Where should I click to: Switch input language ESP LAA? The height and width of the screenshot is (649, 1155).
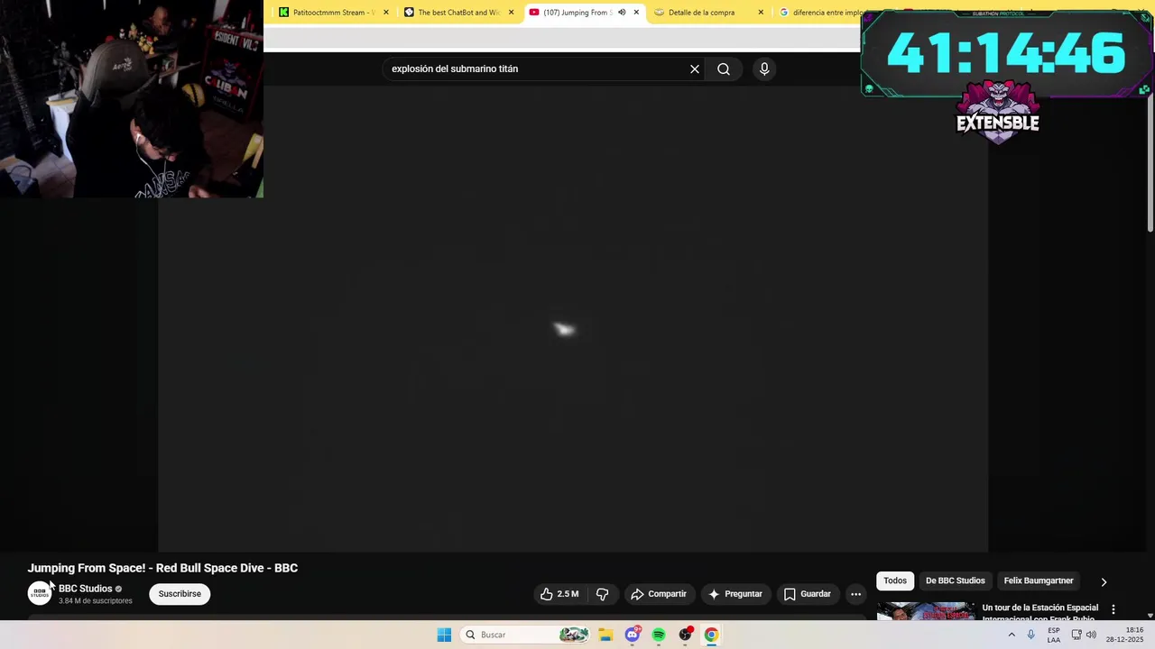(x=1054, y=635)
